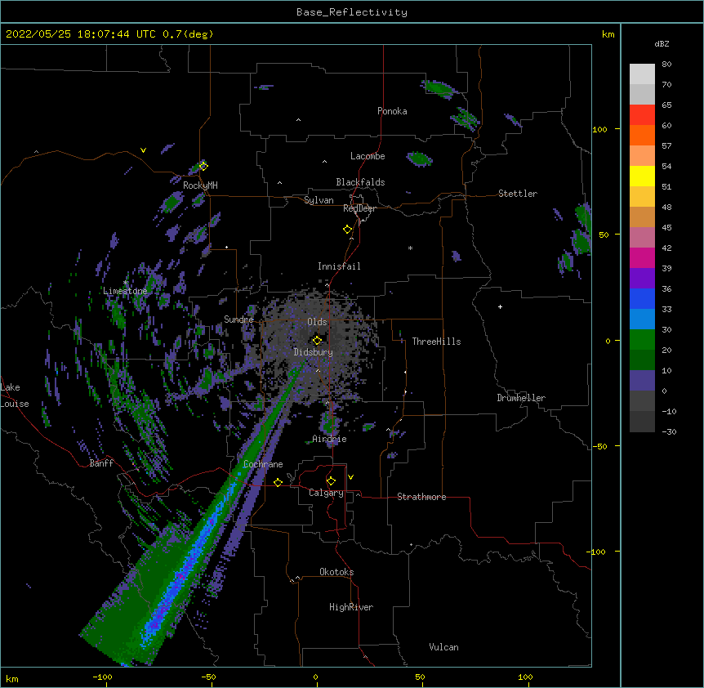Select the yellow diamond marker above Calgary label
The image size is (704, 688).
point(331,481)
